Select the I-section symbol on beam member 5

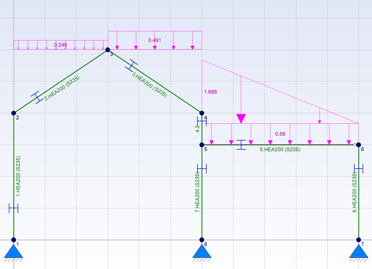coord(241,145)
